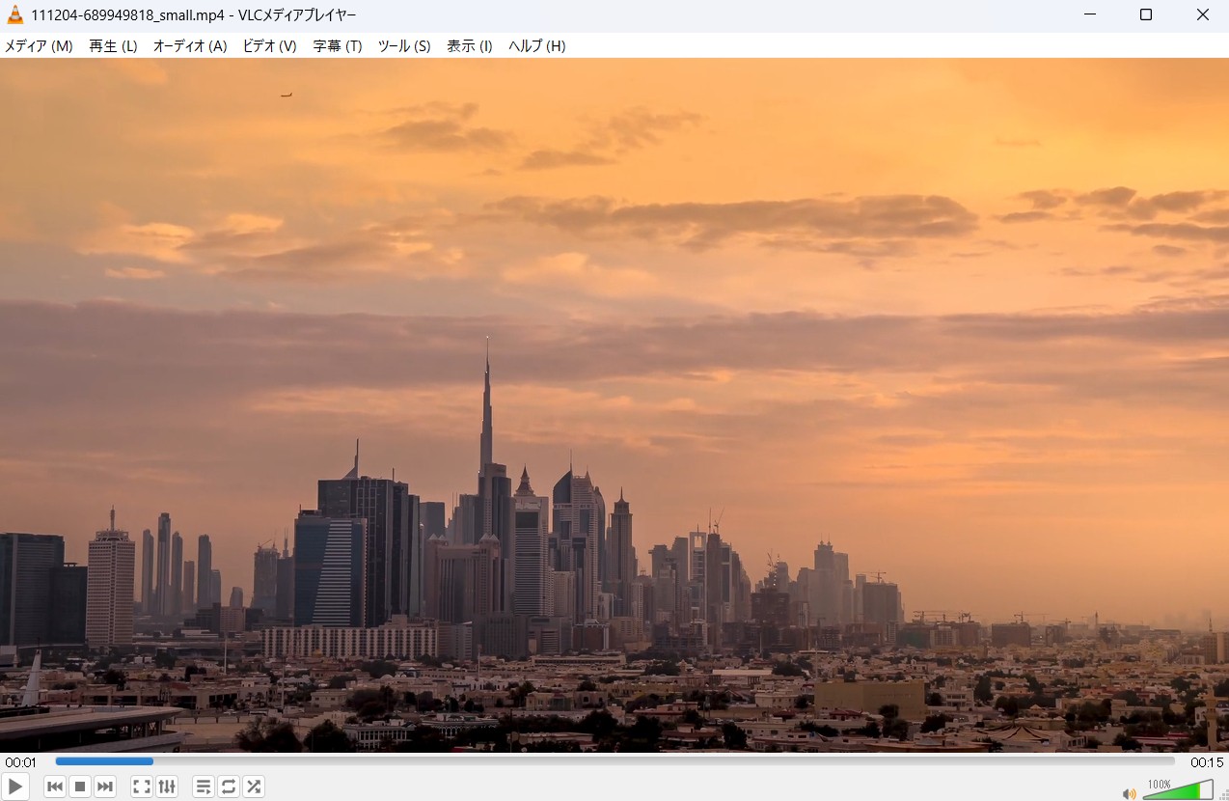This screenshot has width=1229, height=801.
Task: Minimize the VLC window
Action: tap(1089, 14)
